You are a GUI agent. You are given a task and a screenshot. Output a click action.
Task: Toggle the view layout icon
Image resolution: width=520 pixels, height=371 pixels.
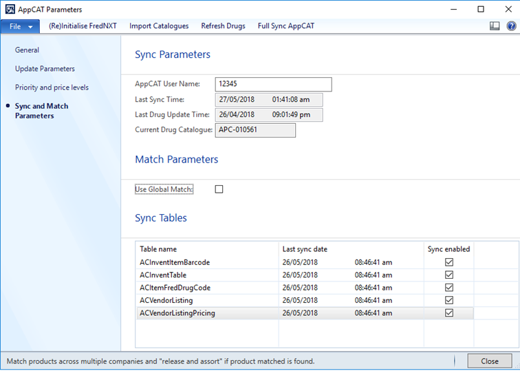pos(495,26)
